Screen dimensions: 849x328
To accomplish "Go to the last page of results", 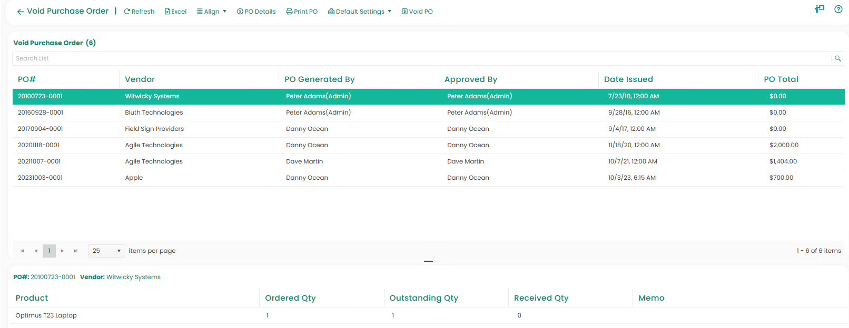I will tap(75, 251).
